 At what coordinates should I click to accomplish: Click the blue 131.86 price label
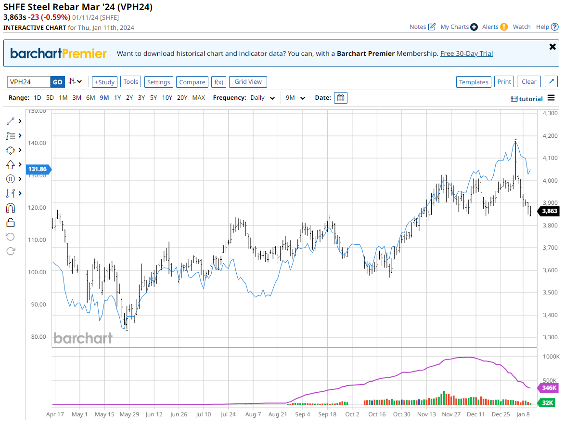point(39,169)
